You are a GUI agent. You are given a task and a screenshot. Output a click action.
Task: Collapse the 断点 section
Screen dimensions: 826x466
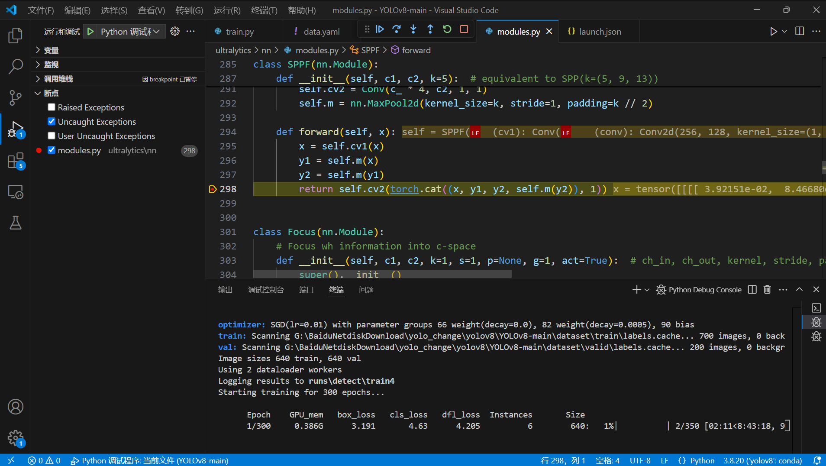click(x=118, y=93)
